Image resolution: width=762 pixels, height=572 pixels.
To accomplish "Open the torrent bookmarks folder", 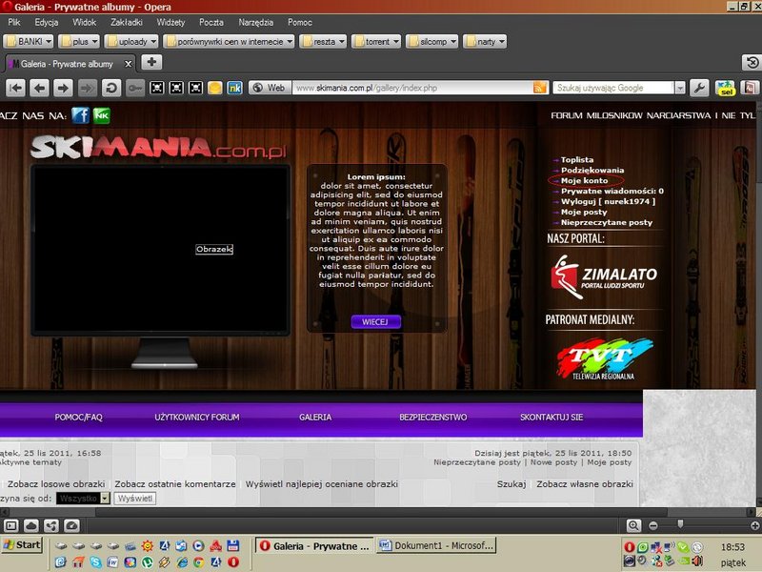I will pyautogui.click(x=376, y=42).
